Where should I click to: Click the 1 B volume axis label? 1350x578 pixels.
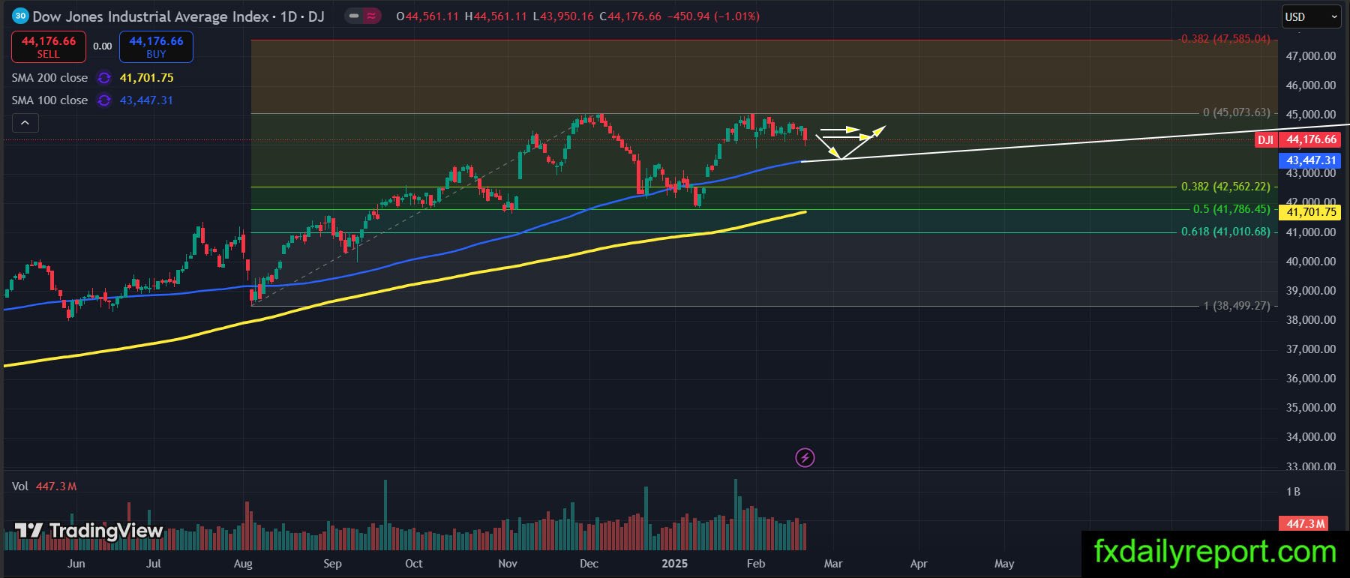coord(1293,492)
